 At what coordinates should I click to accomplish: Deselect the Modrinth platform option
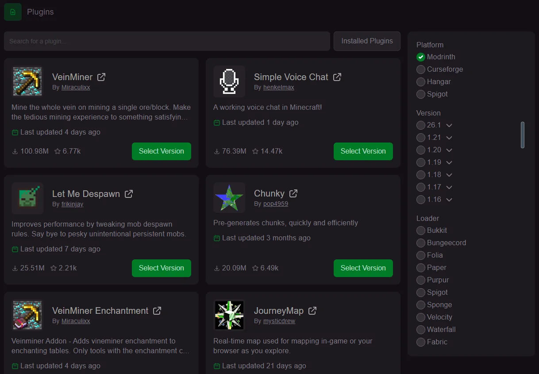421,57
